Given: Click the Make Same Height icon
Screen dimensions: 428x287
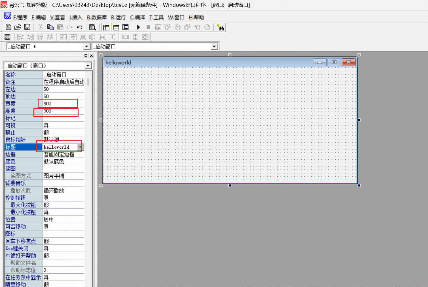Looking at the screenshot, I should 135,37.
